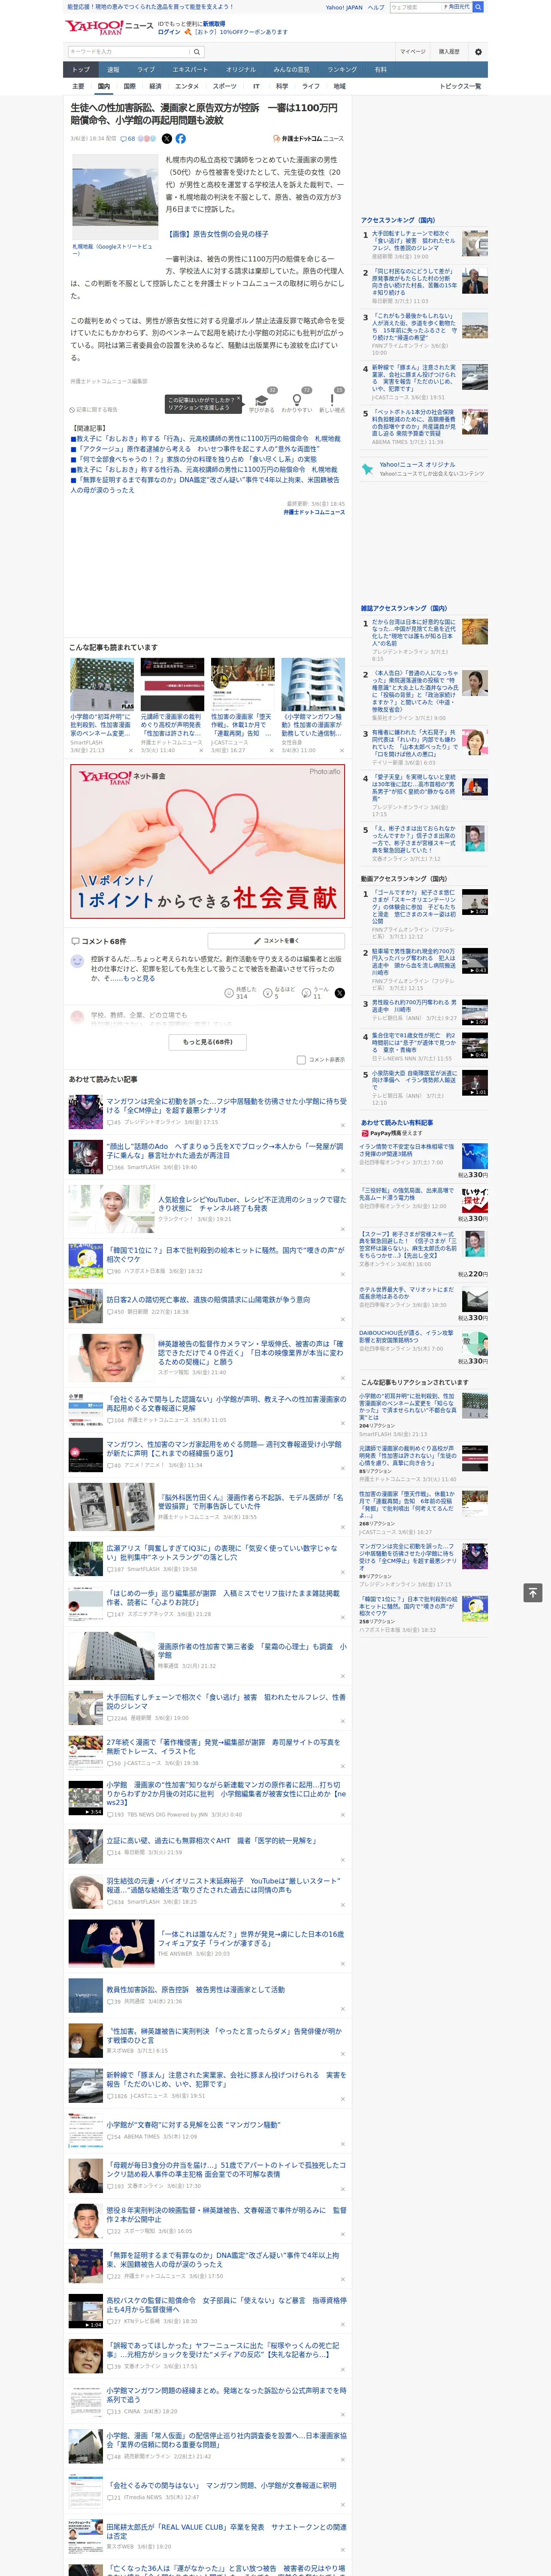Image resolution: width=551 pixels, height=2576 pixels.
Task: Select the ランキング navigation tab
Action: click(342, 70)
